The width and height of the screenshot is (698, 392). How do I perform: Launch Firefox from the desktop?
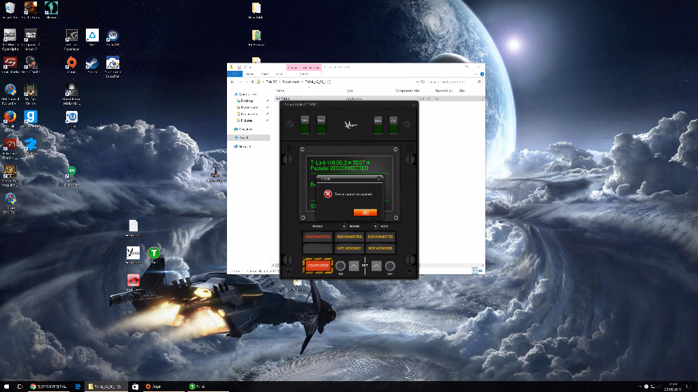coord(10,118)
